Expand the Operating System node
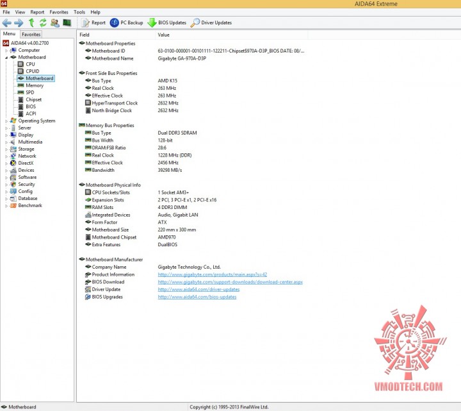The image size is (461, 411). click(x=6, y=121)
